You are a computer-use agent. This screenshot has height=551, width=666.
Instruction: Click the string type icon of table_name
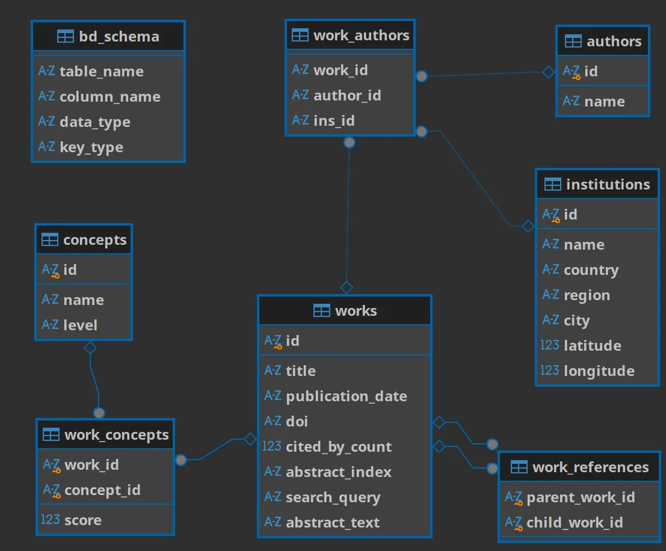pyautogui.click(x=47, y=70)
